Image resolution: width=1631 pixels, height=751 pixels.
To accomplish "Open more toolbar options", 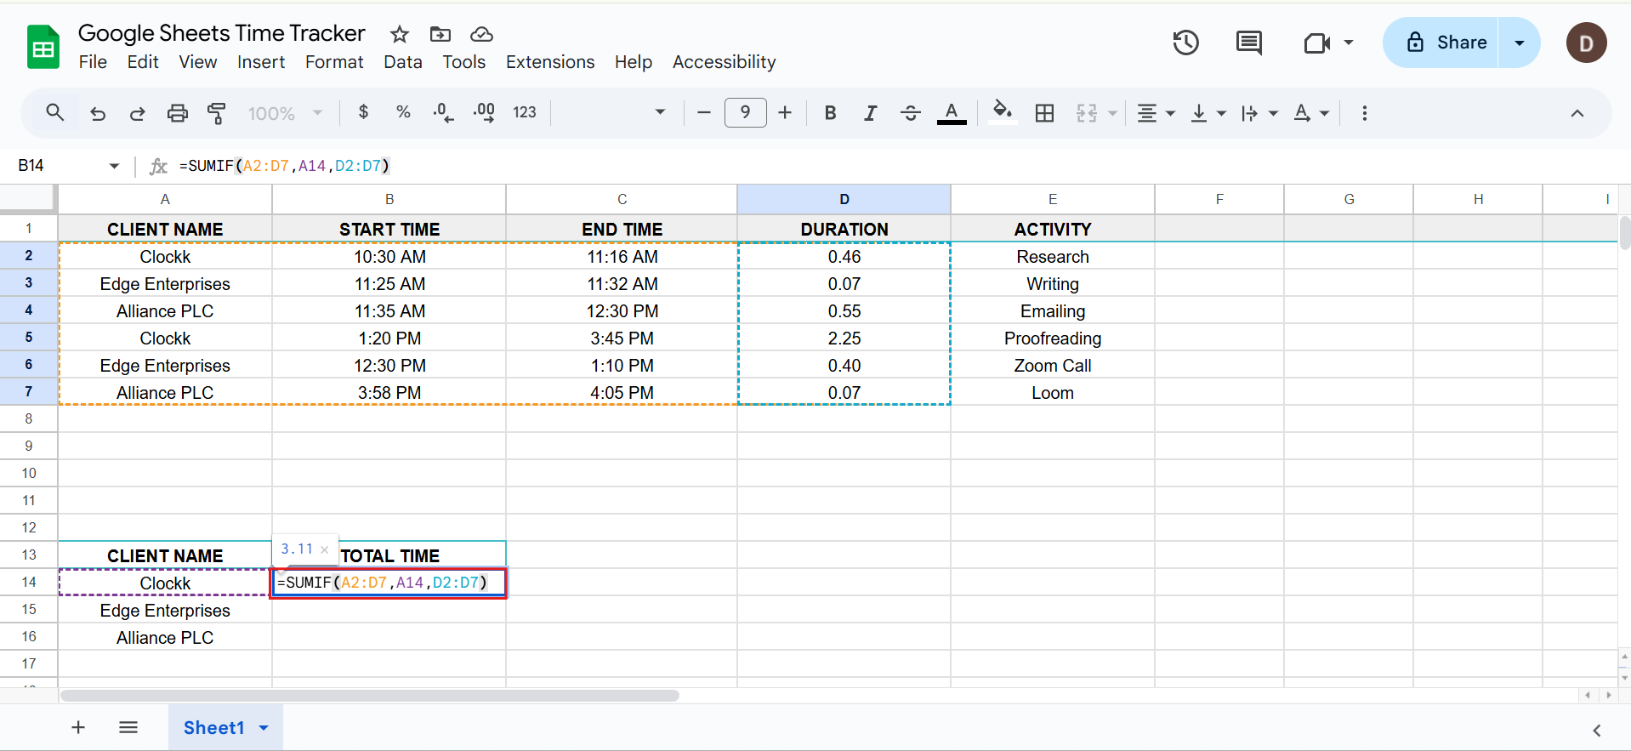I will [1364, 112].
